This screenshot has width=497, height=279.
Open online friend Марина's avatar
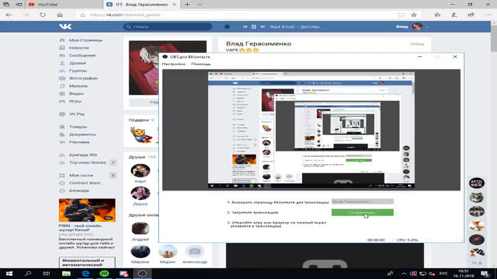tap(140, 251)
